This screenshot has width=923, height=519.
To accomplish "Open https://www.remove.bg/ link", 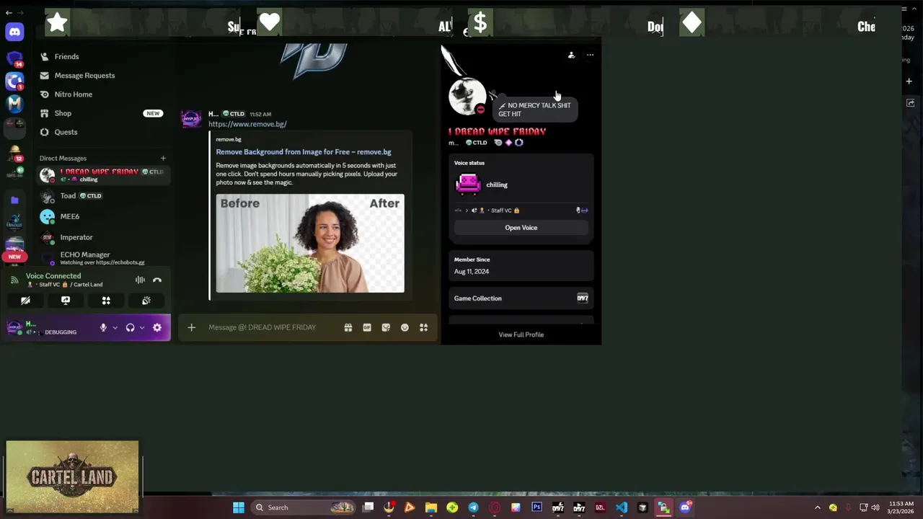I will point(247,124).
